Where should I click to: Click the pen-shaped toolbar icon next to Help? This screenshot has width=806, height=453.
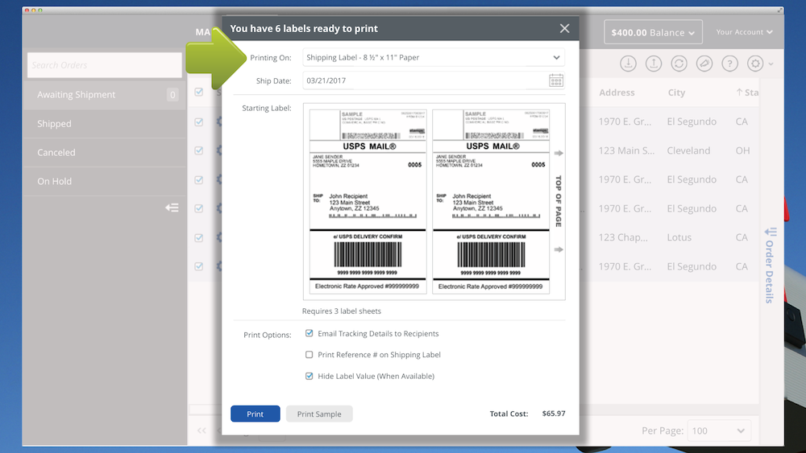pos(704,64)
